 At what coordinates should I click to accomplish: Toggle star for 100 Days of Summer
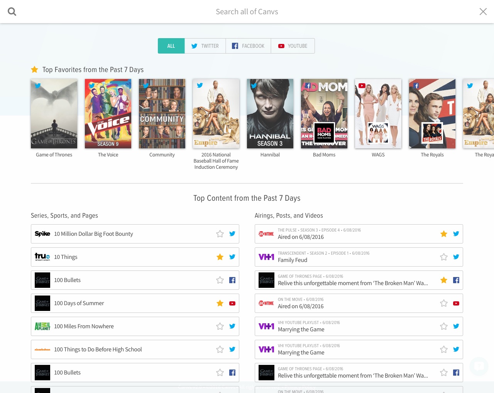[x=220, y=303]
